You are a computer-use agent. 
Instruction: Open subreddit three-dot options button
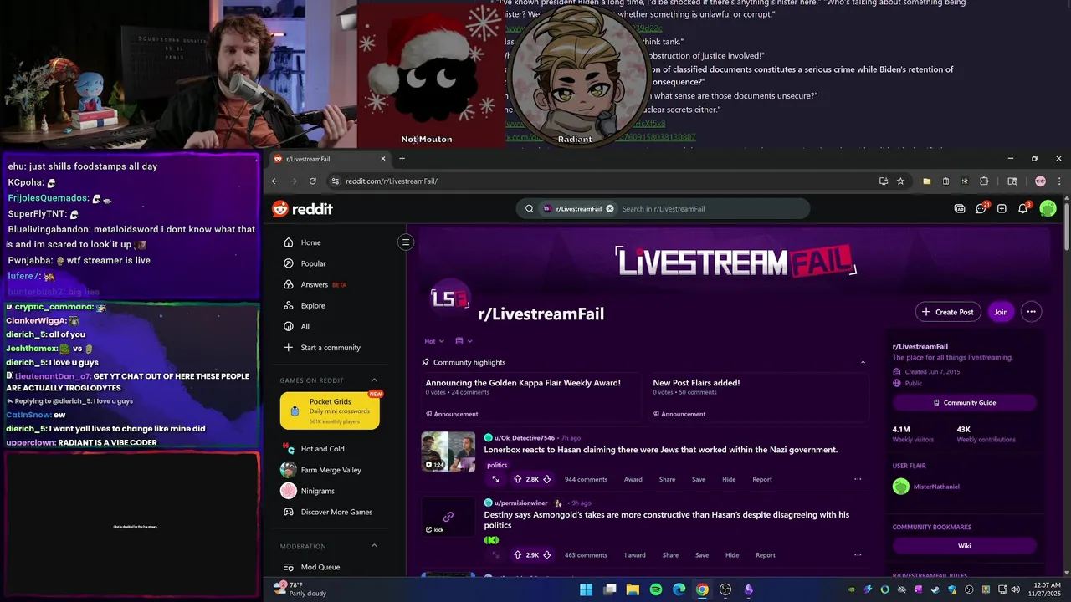1031,312
